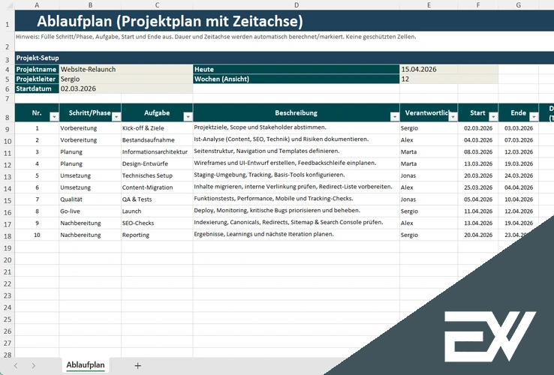Select the Launch task cell
Image resolution: width=554 pixels, height=375 pixels.
pos(157,211)
